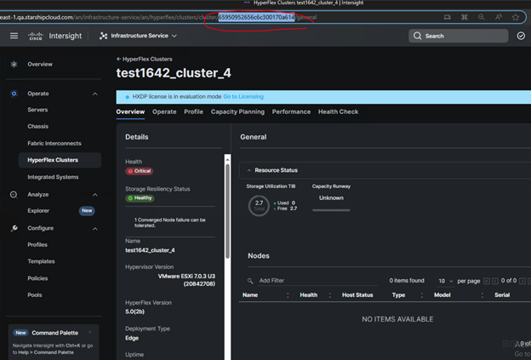Click the storage utilization donut chart
Viewport: 531px width, 360px height.
259,206
